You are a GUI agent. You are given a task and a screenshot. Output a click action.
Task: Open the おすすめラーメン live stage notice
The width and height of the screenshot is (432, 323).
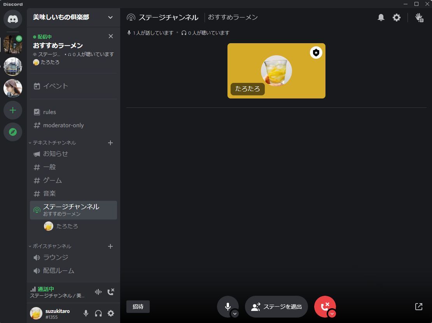pos(58,46)
